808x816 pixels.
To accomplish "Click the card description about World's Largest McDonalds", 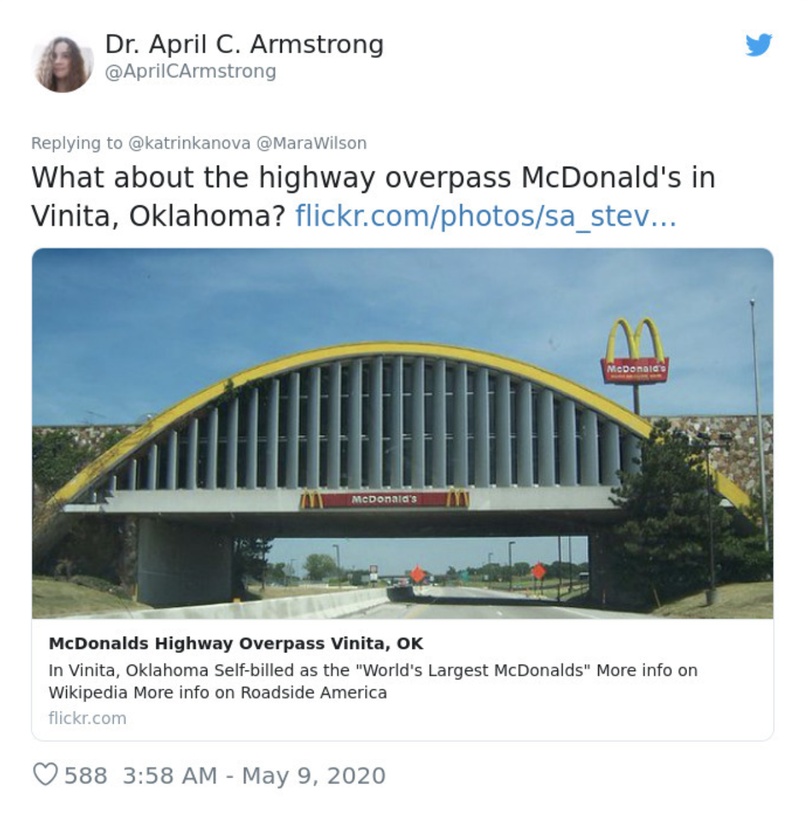I will pyautogui.click(x=373, y=682).
